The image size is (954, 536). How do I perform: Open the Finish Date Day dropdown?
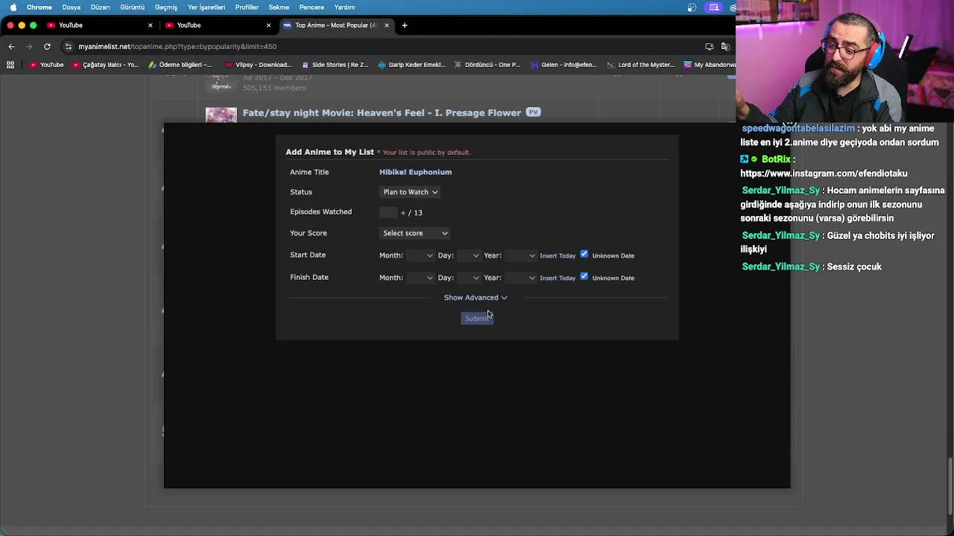tap(469, 278)
